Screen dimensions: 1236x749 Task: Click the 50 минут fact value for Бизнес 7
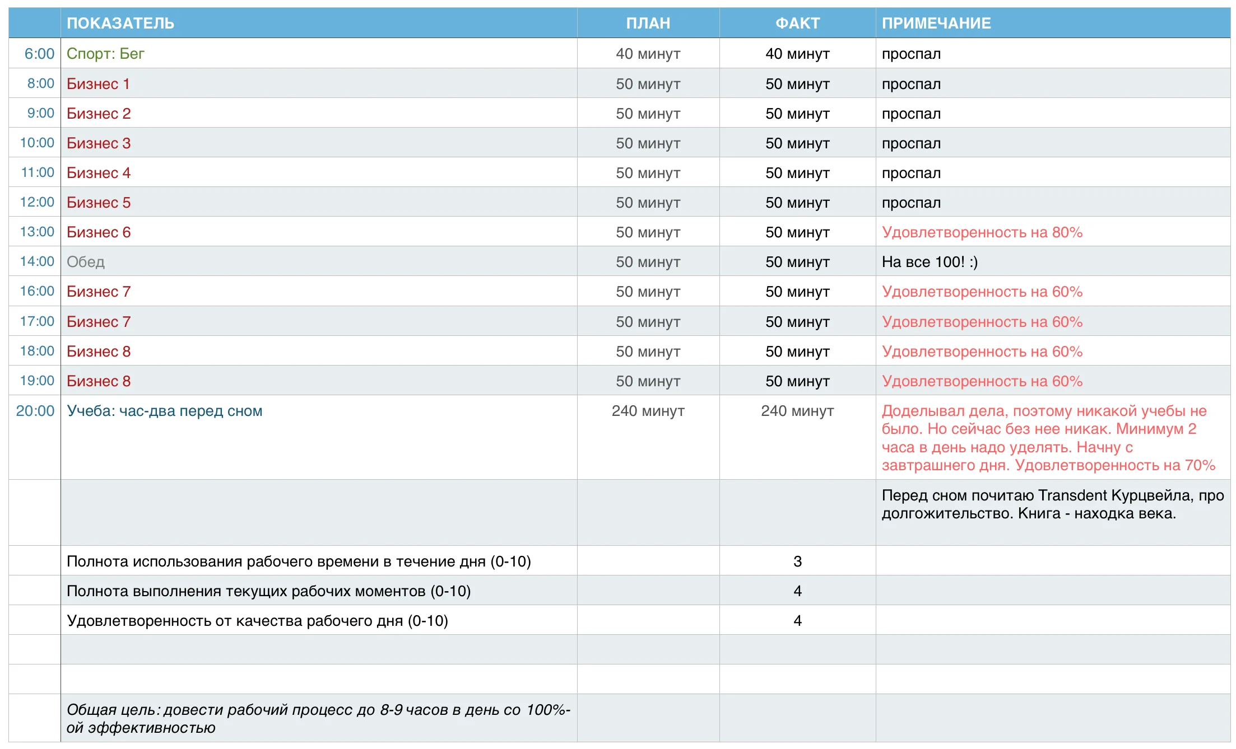tap(796, 291)
